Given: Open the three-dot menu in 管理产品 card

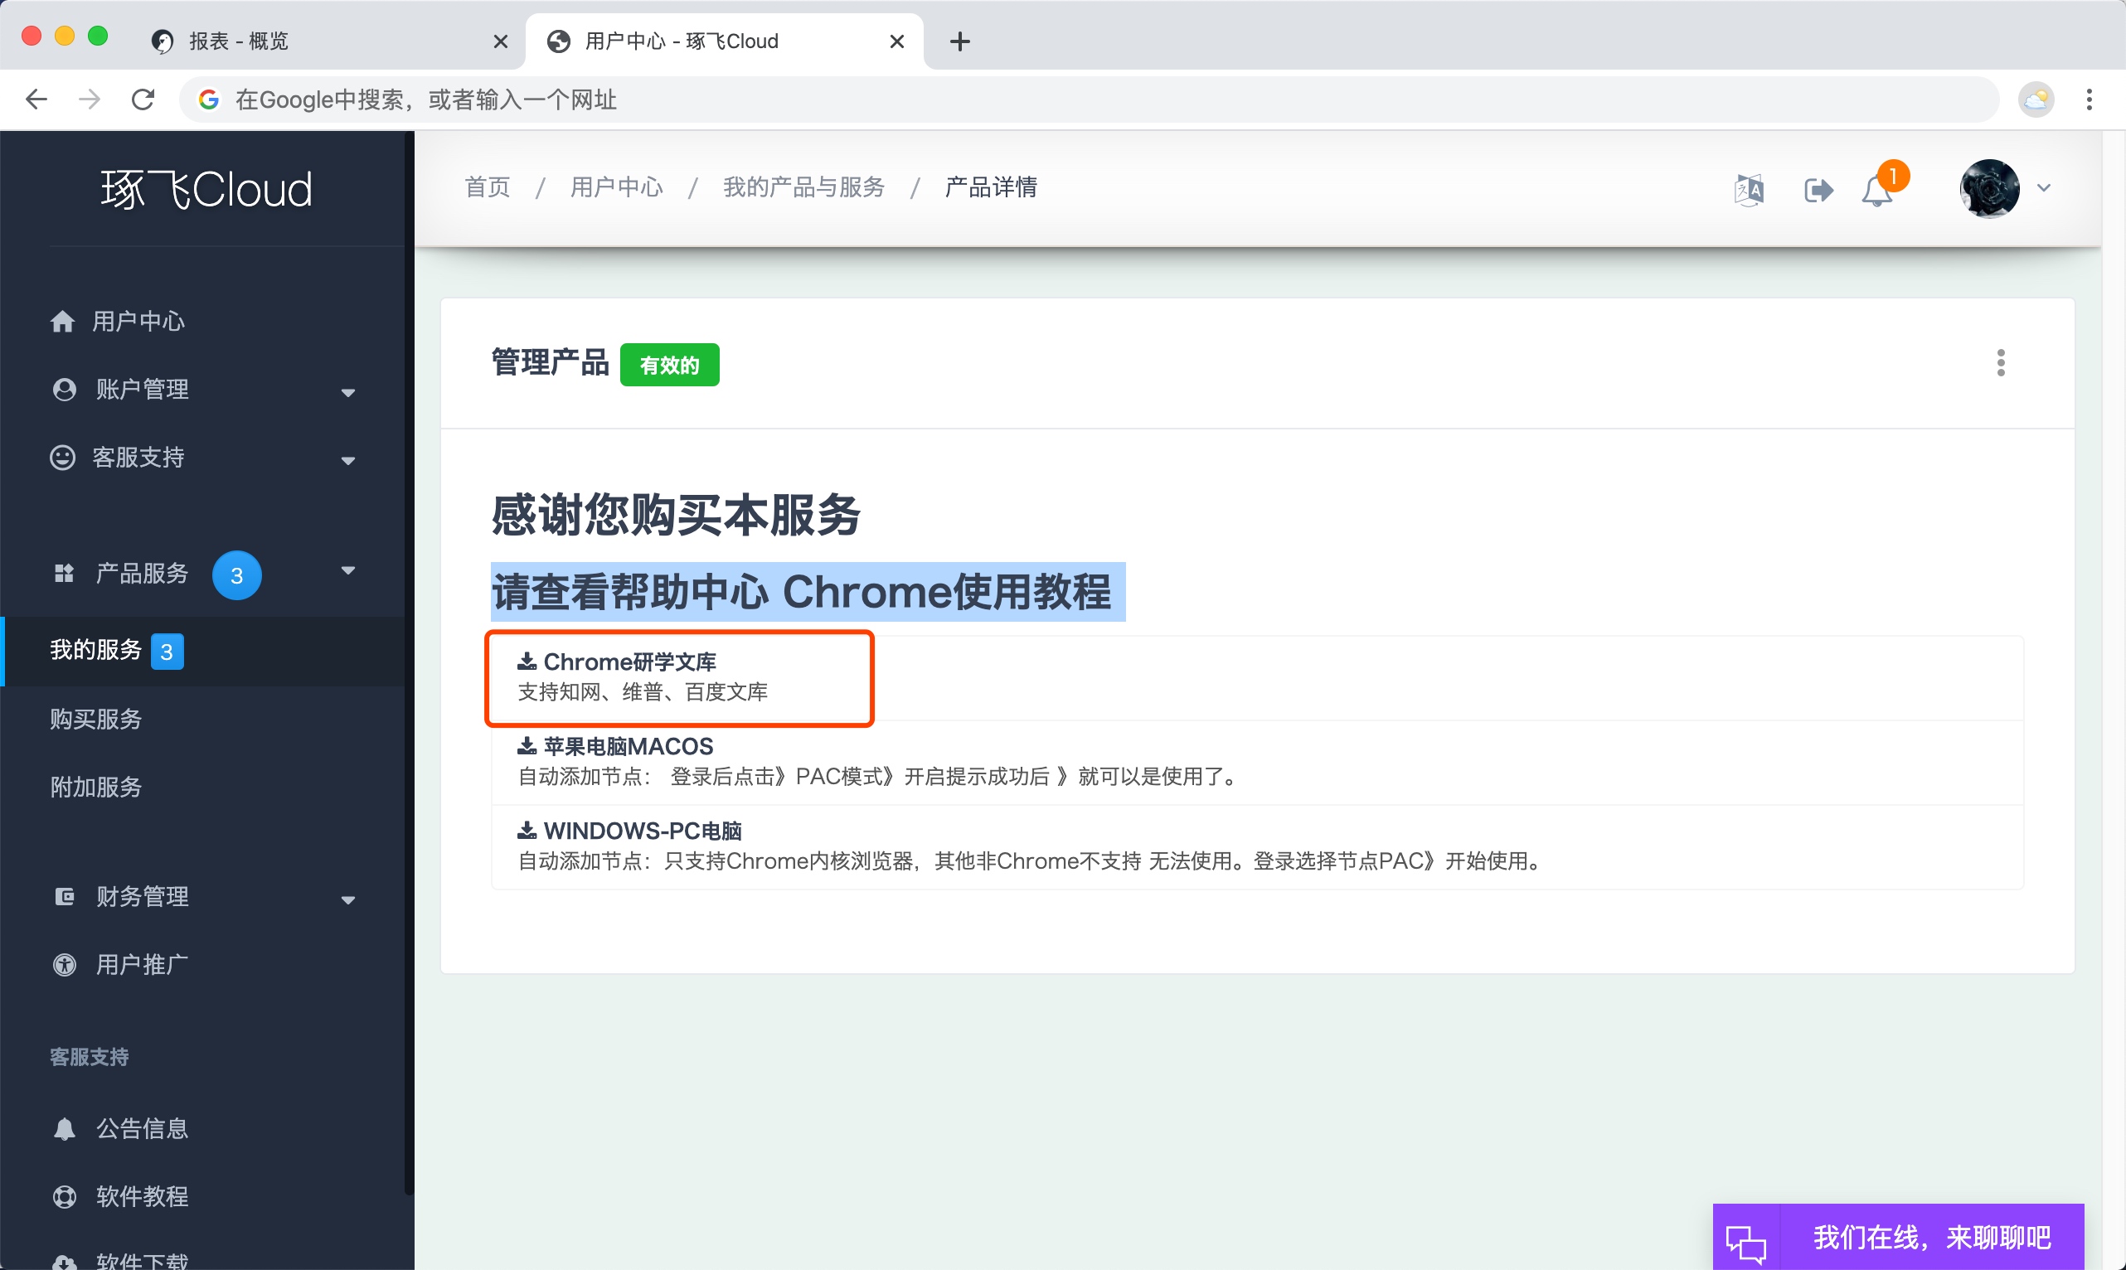Looking at the screenshot, I should pyautogui.click(x=2000, y=363).
